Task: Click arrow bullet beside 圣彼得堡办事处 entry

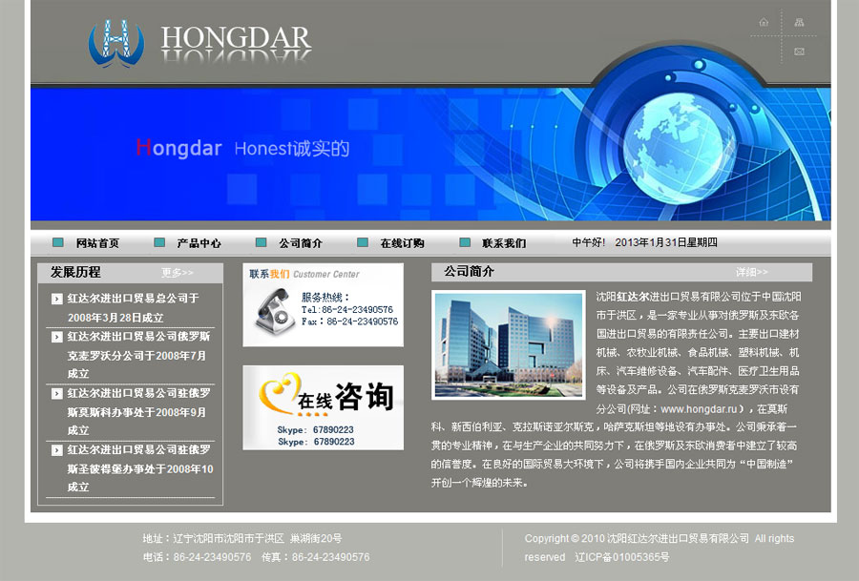Action: pyautogui.click(x=57, y=449)
